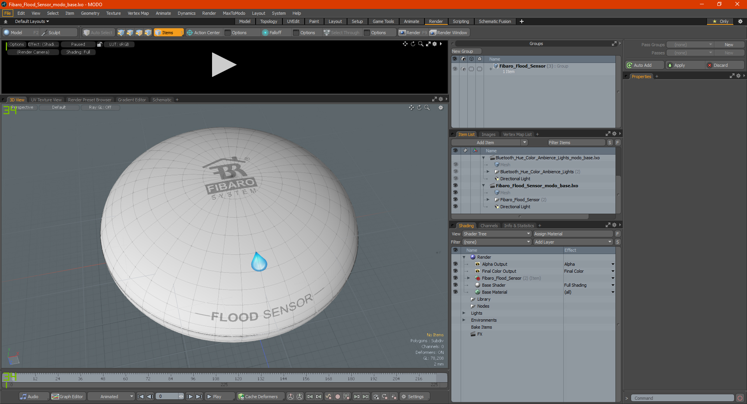Open the Add Layer dropdown
The width and height of the screenshot is (747, 404).
tap(573, 242)
